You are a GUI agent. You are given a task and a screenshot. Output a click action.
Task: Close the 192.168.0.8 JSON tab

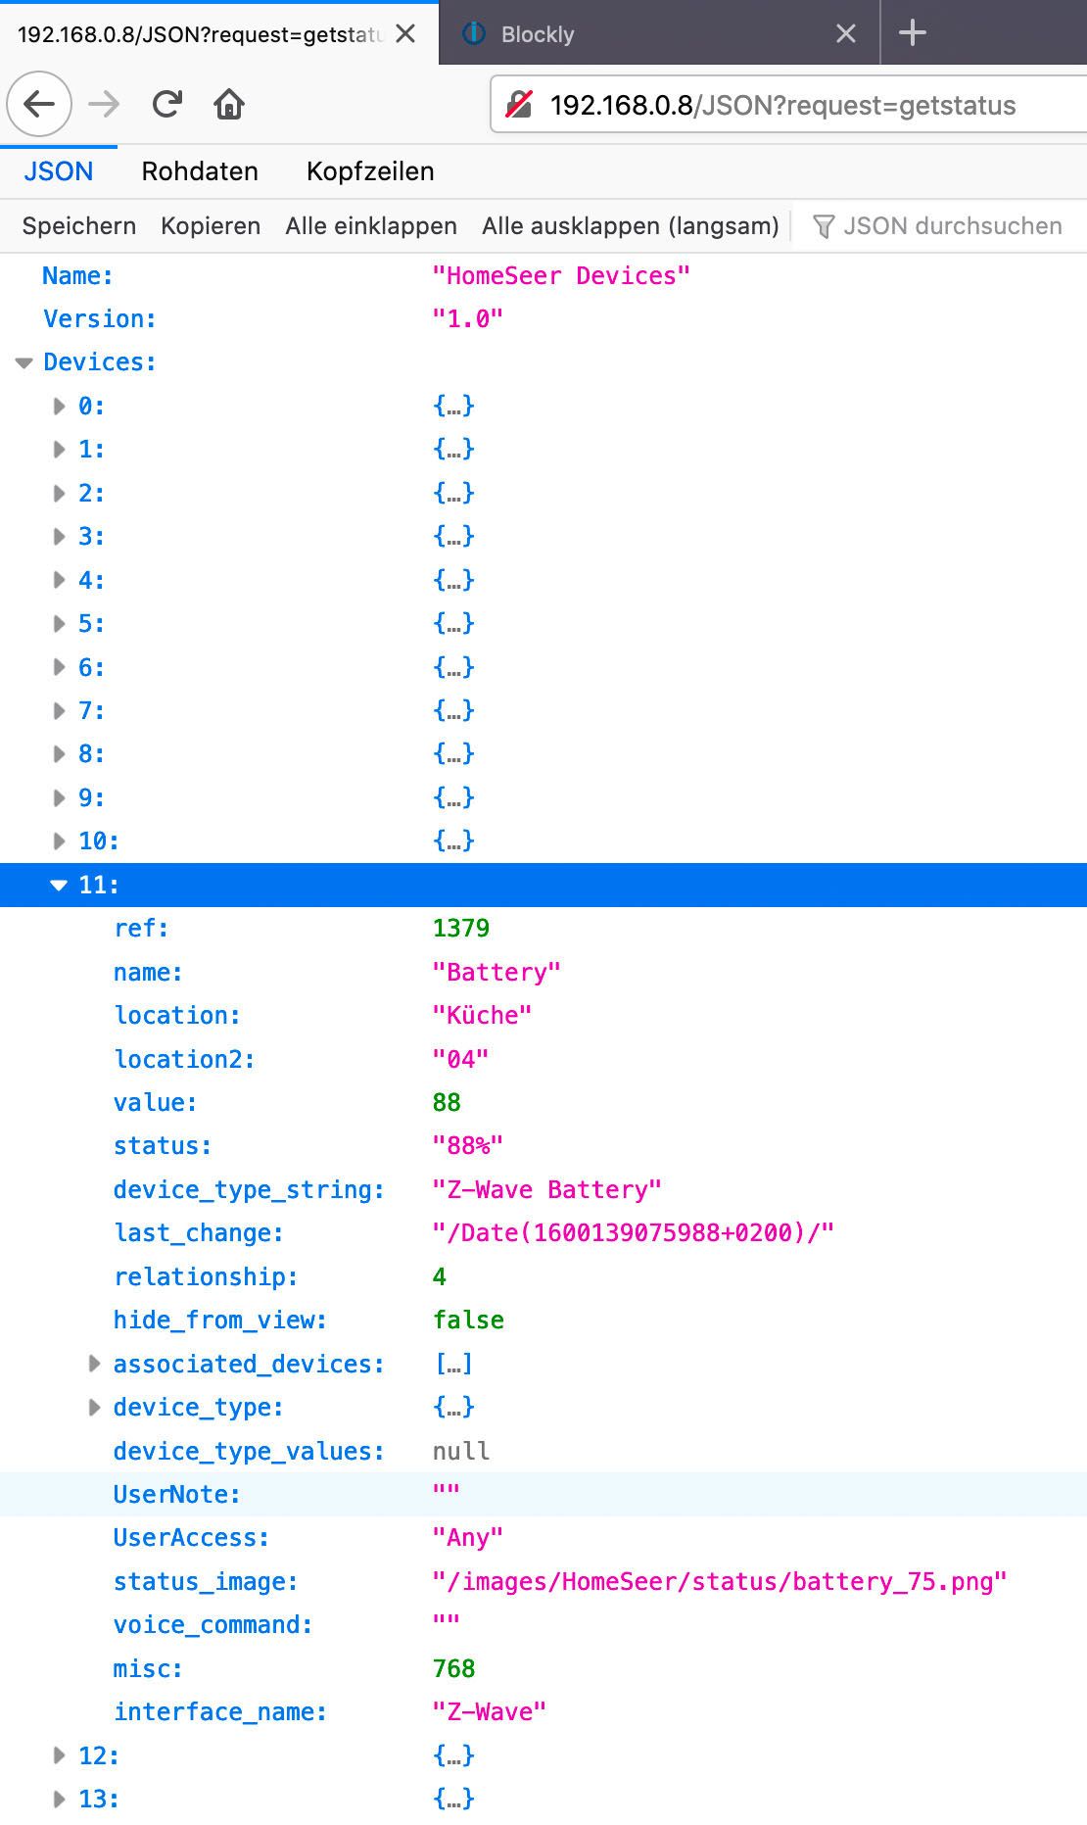[x=405, y=34]
